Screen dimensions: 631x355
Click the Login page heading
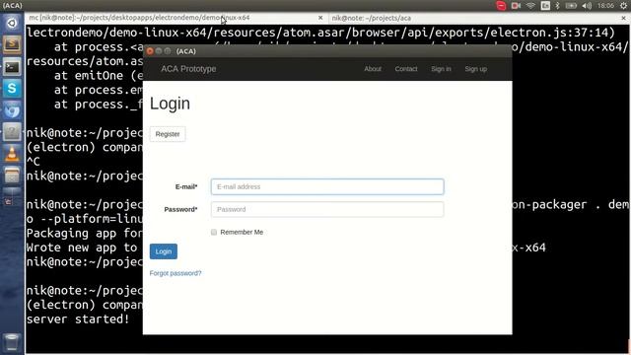click(170, 104)
